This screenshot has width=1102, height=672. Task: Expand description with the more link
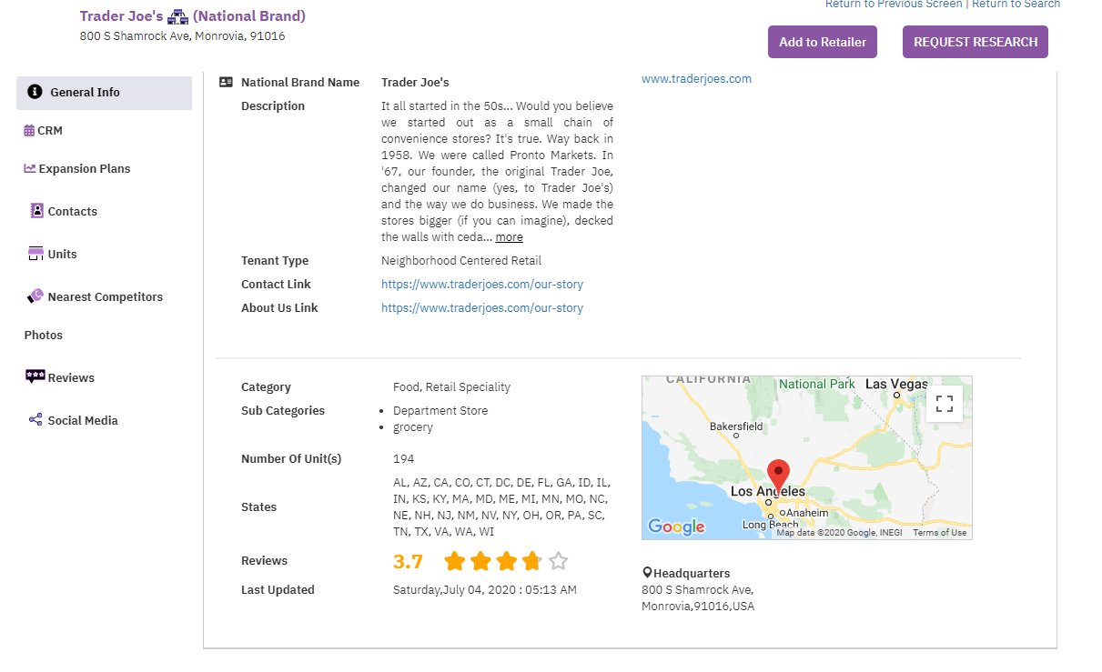[510, 236]
